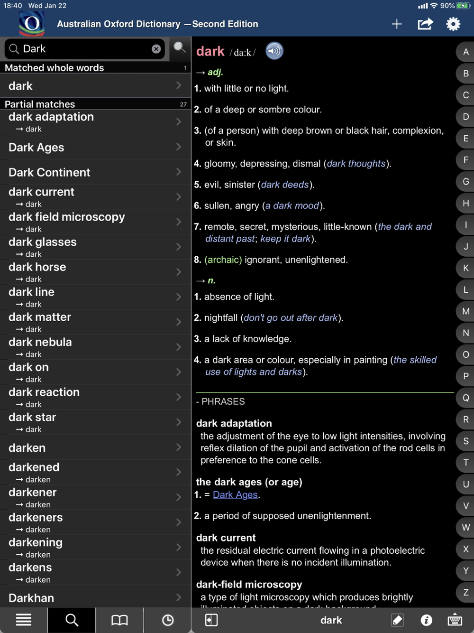
Task: Open the share arrow icon
Action: coord(425,24)
